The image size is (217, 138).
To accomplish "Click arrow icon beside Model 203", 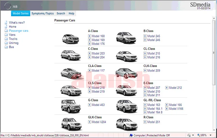I will click(x=89, y=53).
